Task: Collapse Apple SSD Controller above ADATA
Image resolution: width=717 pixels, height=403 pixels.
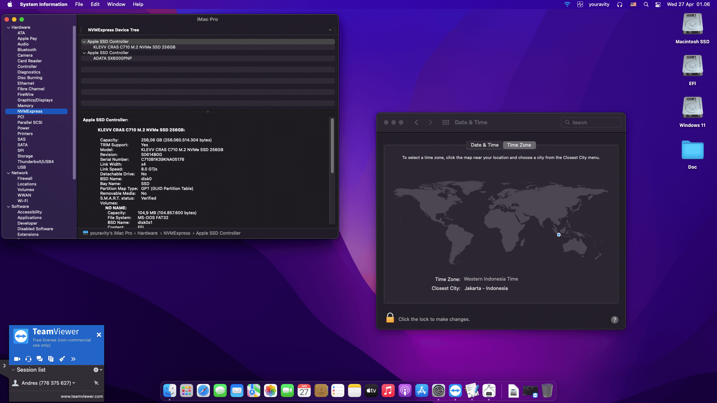Action: (x=84, y=53)
